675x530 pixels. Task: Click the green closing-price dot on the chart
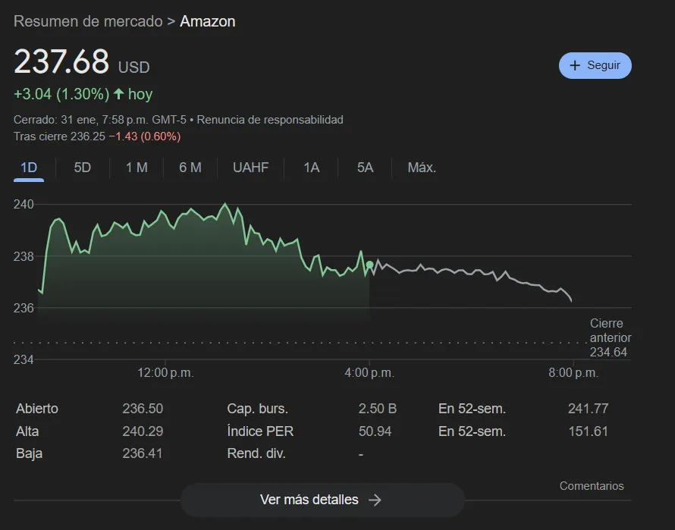369,265
